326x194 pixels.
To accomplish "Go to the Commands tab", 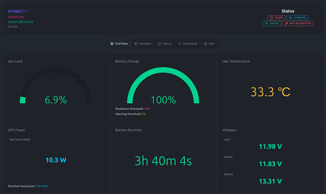I will (x=188, y=44).
